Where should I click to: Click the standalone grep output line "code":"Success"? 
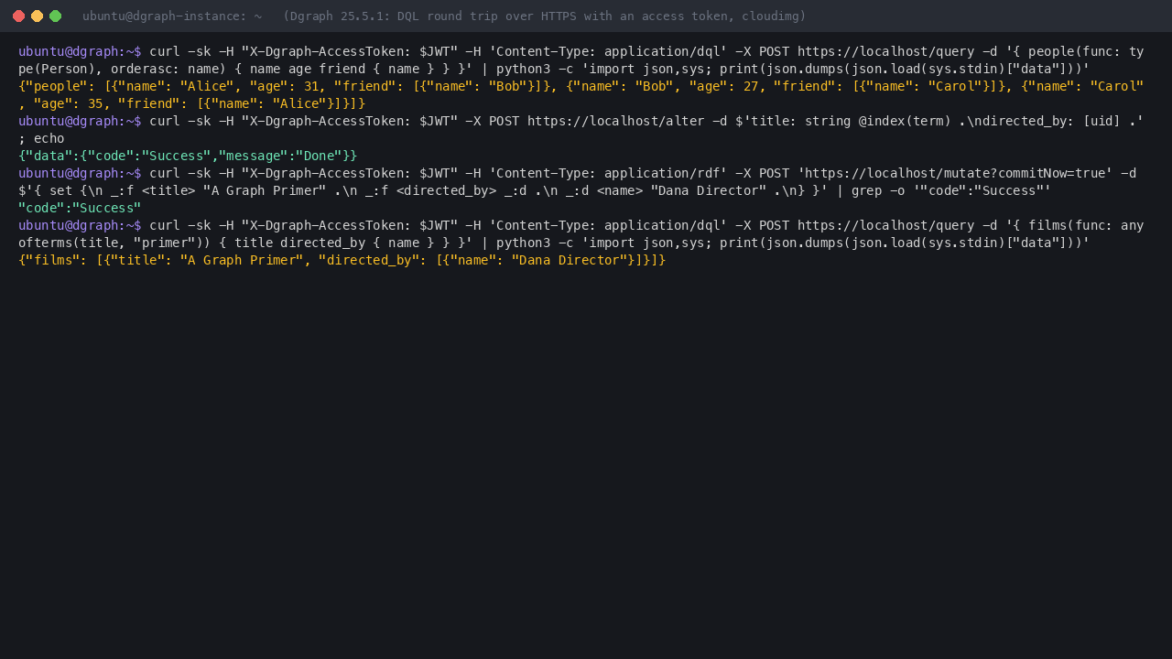[80, 208]
